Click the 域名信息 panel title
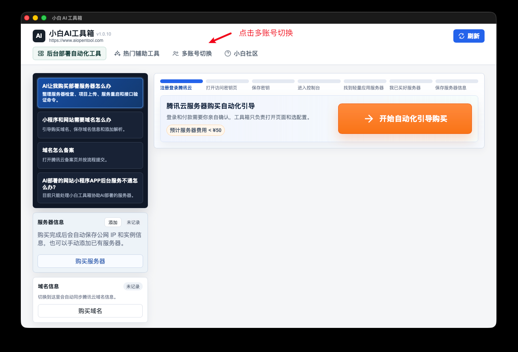This screenshot has height=352, width=518. [48, 286]
